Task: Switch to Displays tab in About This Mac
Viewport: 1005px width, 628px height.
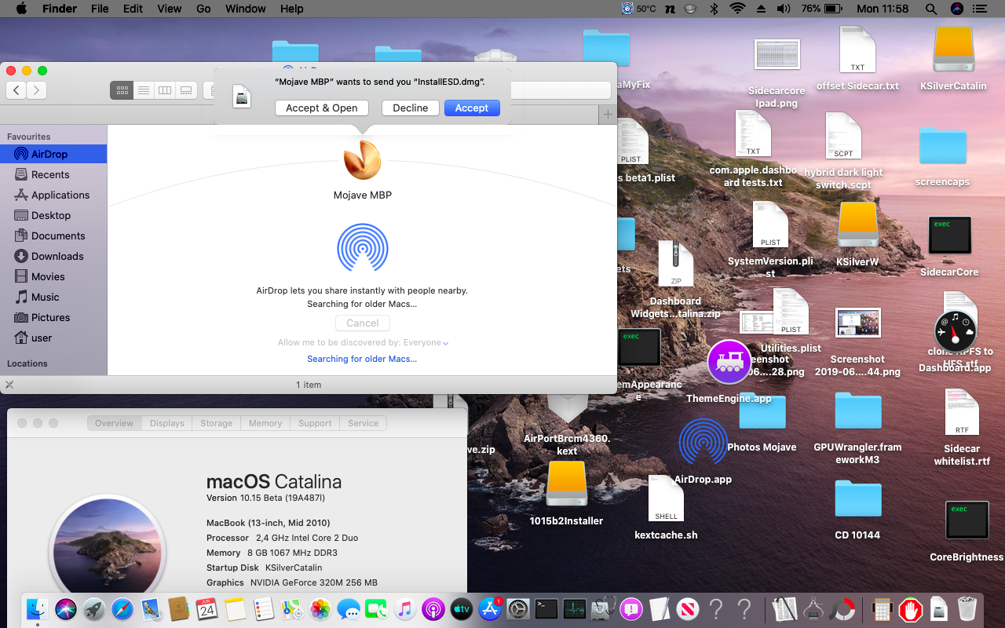Action: [x=166, y=423]
